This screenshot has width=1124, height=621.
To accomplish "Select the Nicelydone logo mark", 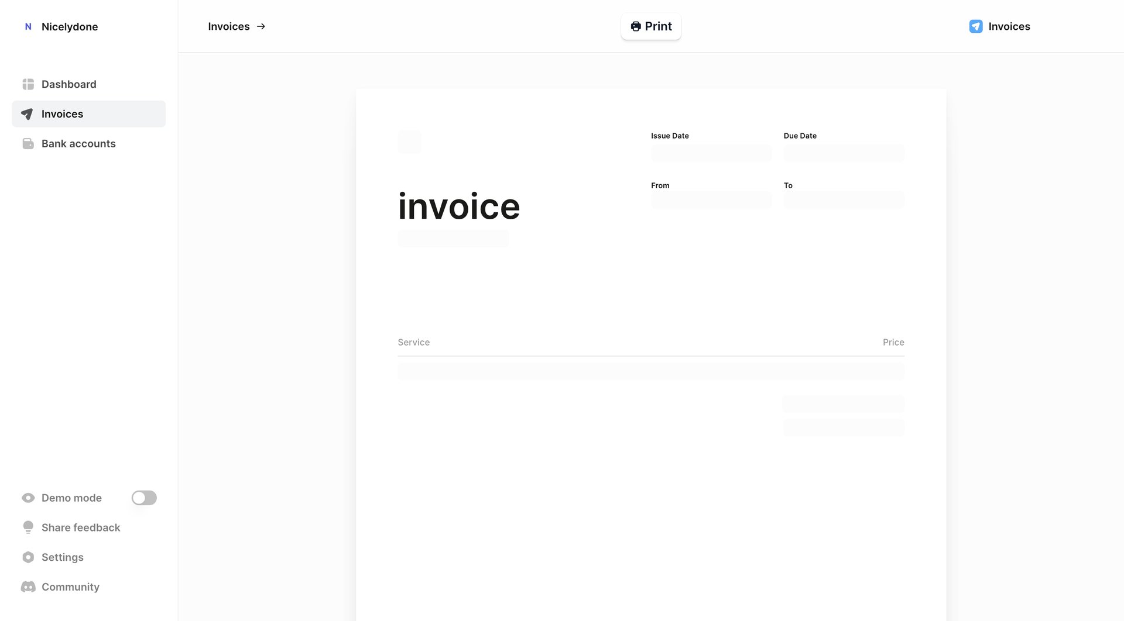I will 28,26.
